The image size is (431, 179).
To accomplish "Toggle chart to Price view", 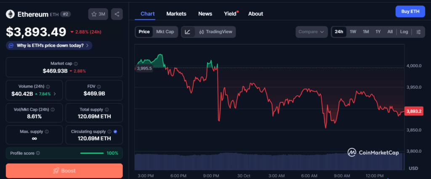I will (144, 32).
